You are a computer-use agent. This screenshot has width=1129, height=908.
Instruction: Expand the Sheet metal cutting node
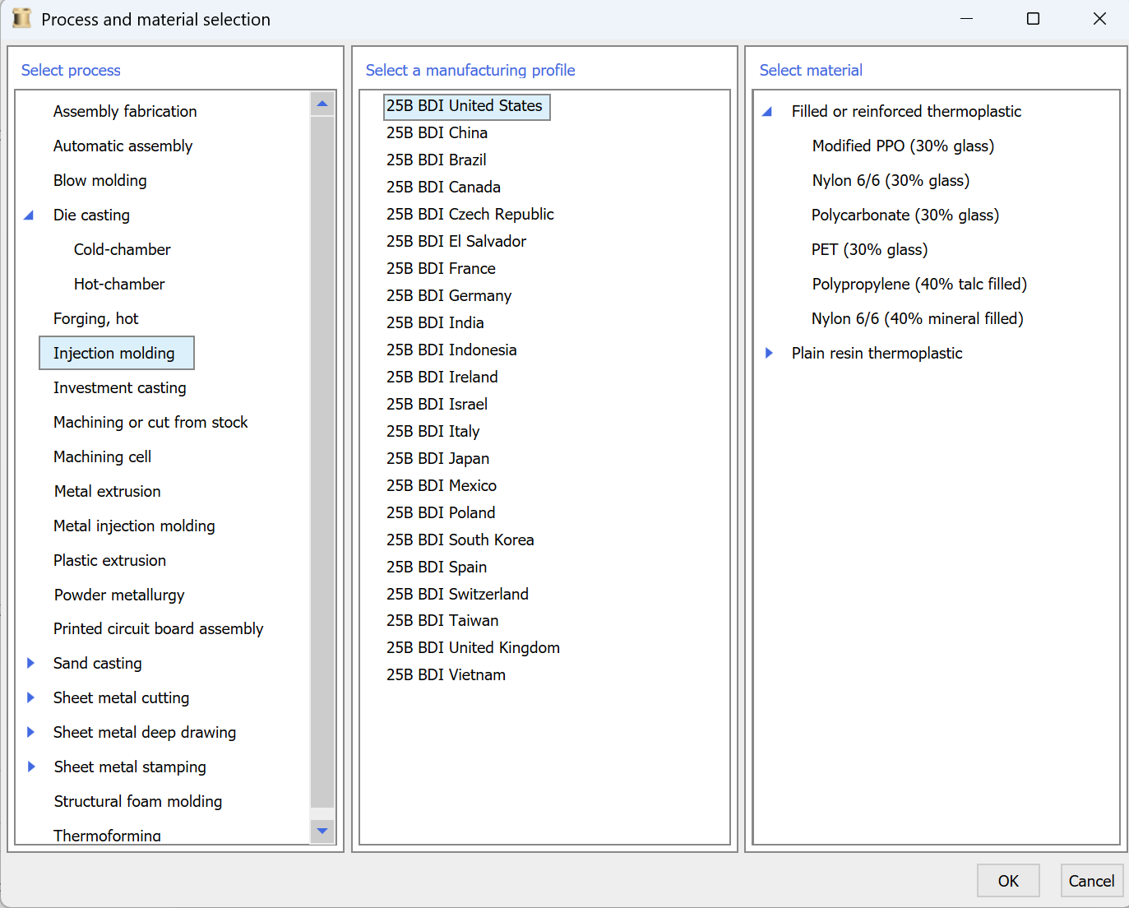click(x=30, y=697)
